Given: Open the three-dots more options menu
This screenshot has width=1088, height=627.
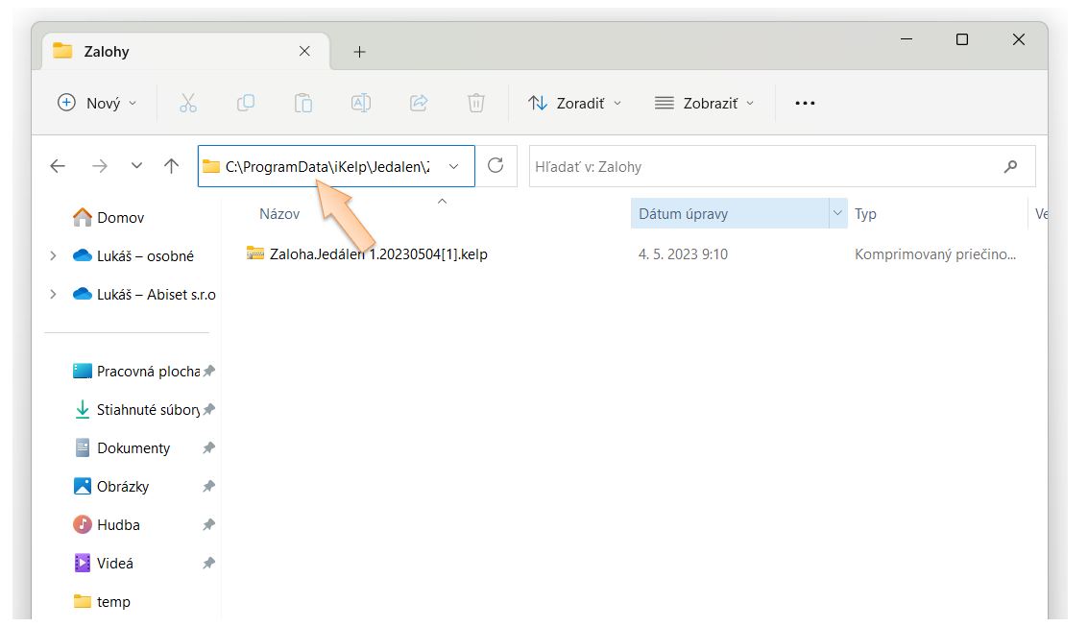Looking at the screenshot, I should [x=805, y=103].
